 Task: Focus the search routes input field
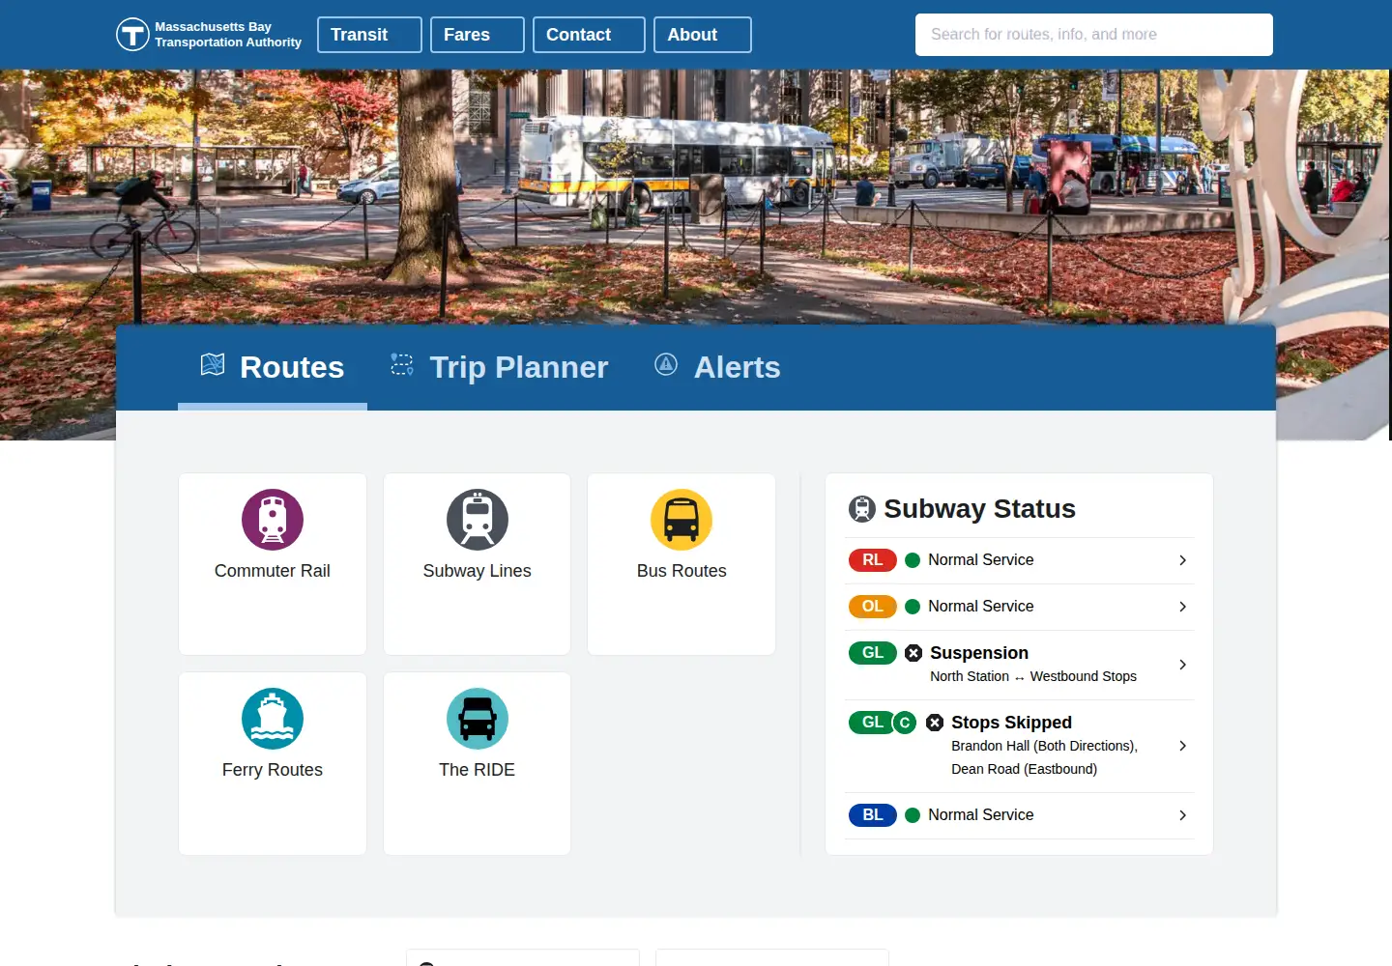pyautogui.click(x=1094, y=35)
